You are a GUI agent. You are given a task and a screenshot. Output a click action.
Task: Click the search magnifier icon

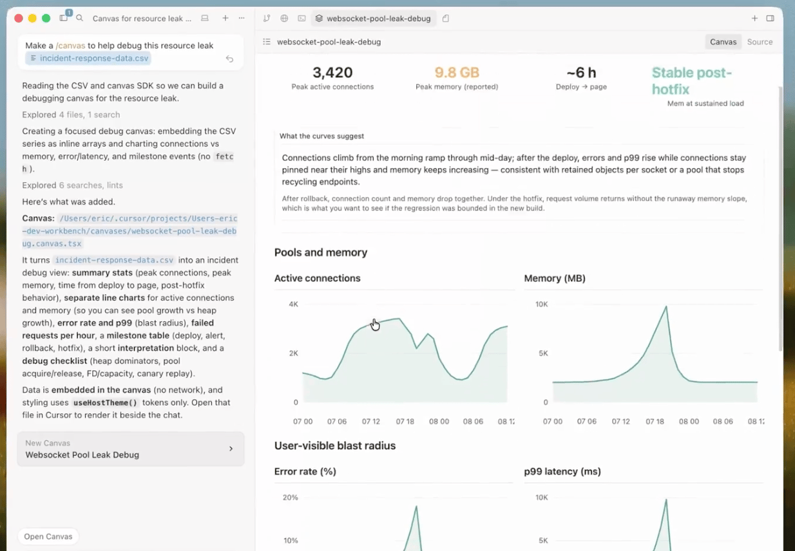tap(80, 19)
